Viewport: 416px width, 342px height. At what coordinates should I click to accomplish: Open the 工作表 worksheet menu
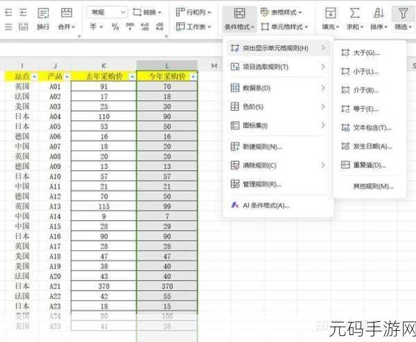(x=193, y=26)
